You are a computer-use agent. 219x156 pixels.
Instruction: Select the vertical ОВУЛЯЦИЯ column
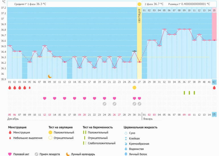pyautogui.click(x=139, y=43)
